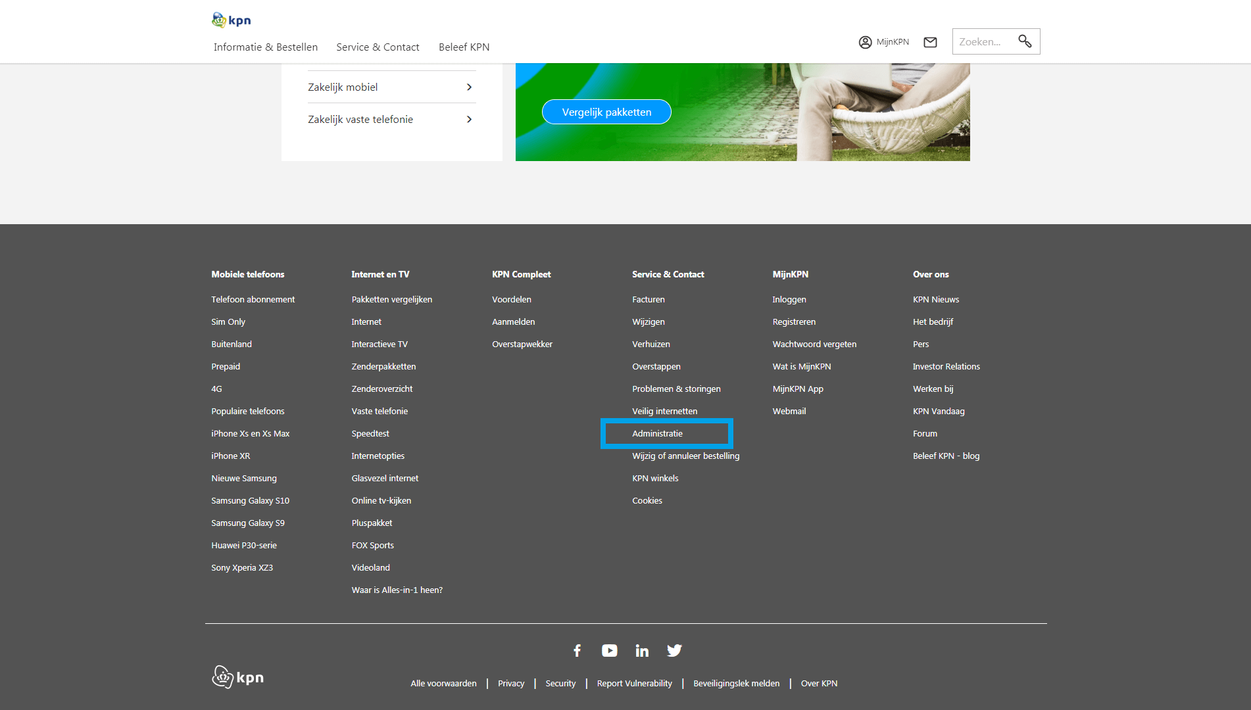The width and height of the screenshot is (1251, 710).
Task: Open the Overstapwekker link
Action: click(x=522, y=344)
